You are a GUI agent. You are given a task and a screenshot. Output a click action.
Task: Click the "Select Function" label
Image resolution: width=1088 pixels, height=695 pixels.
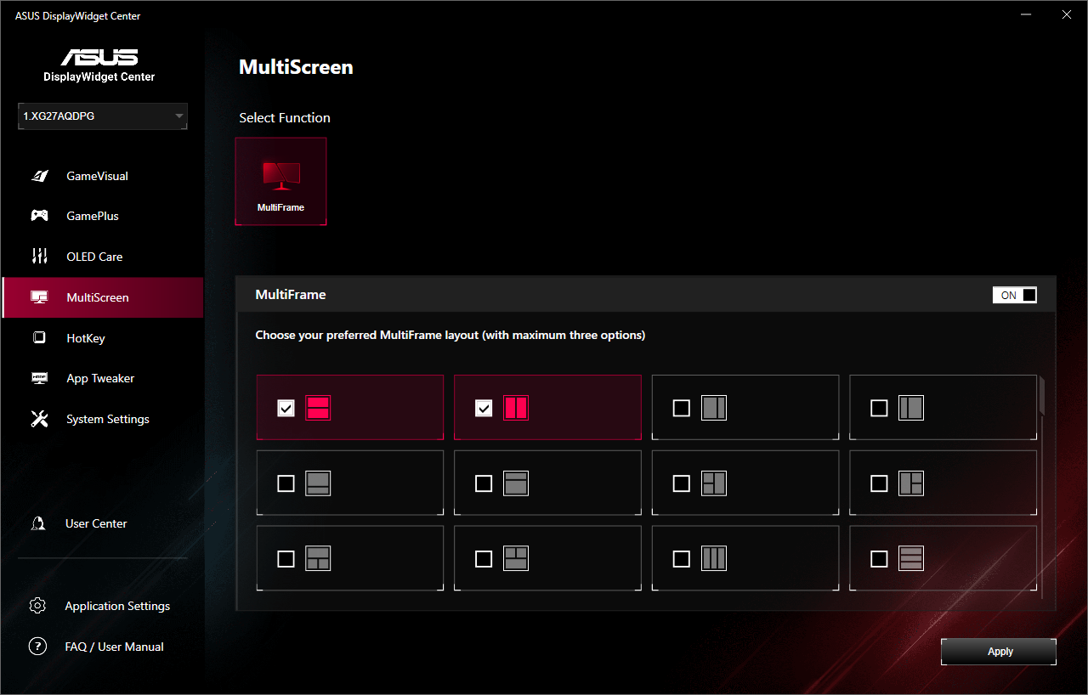coord(285,118)
